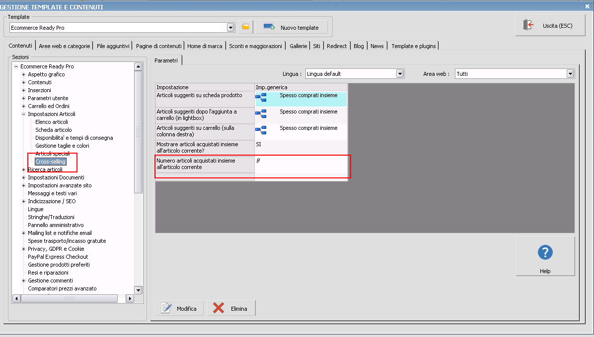This screenshot has width=594, height=337.
Task: Click the blue question mark Help icon
Action: coord(545,252)
